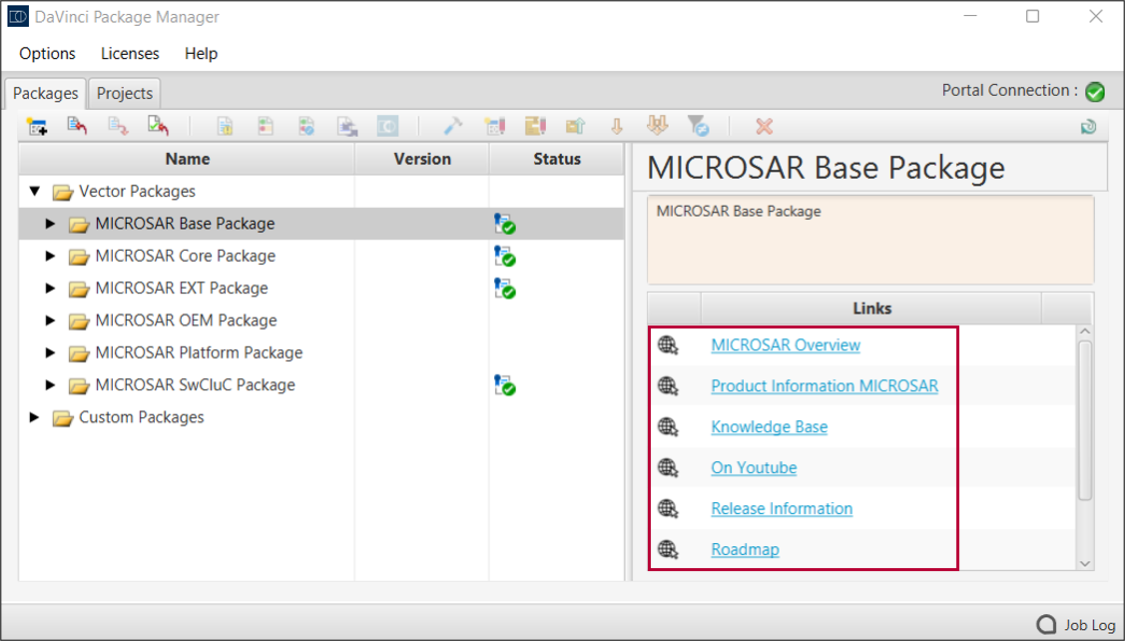Click the red X delete icon

point(764,127)
